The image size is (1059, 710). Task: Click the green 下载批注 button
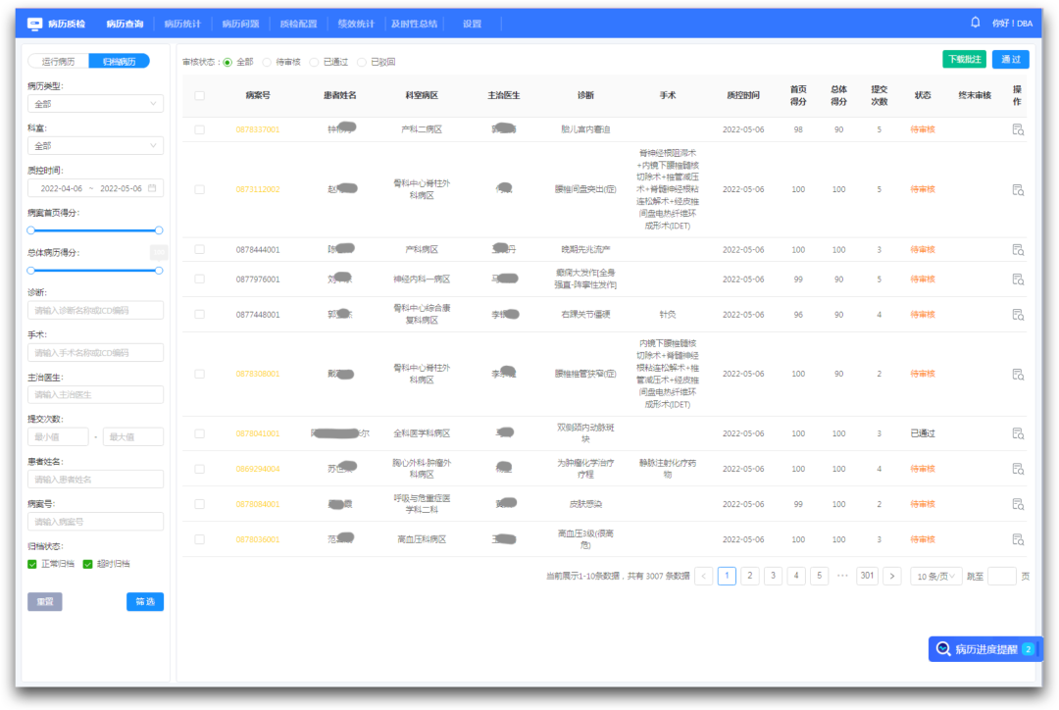pos(963,60)
